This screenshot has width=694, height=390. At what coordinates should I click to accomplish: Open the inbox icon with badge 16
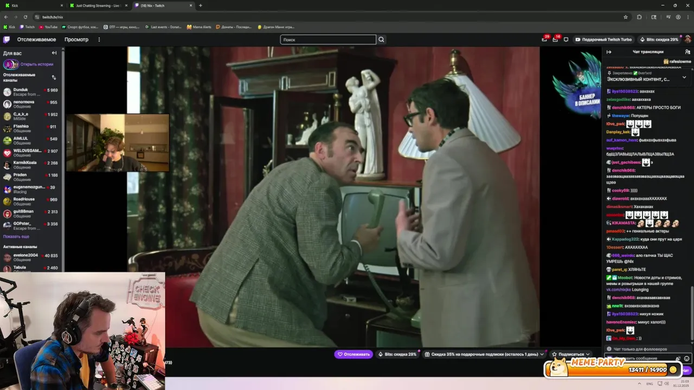coord(555,40)
